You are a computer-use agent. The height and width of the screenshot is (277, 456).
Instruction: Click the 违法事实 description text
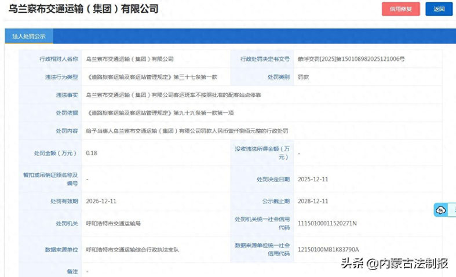(173, 94)
